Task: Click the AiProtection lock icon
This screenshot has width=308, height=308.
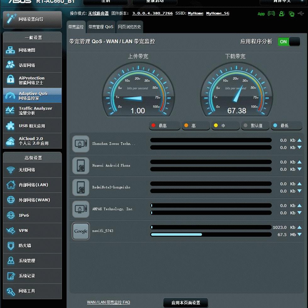Action: (x=10, y=80)
